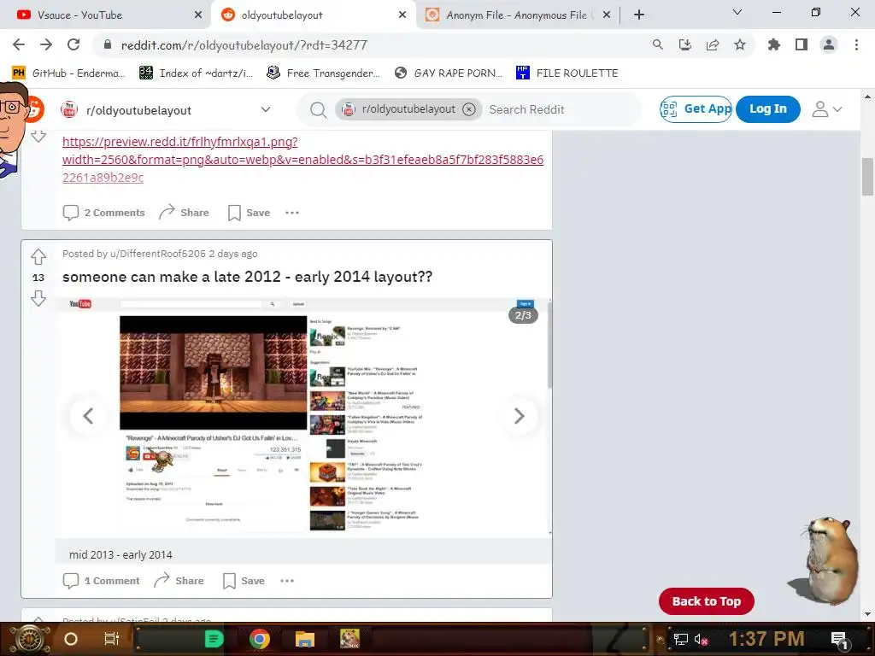Open the Extensions puzzle icon
875x656 pixels.
774,44
